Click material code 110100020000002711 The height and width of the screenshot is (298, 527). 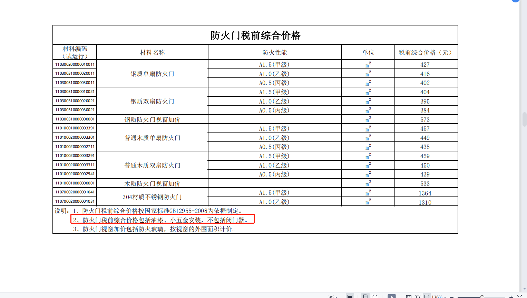coord(75,147)
